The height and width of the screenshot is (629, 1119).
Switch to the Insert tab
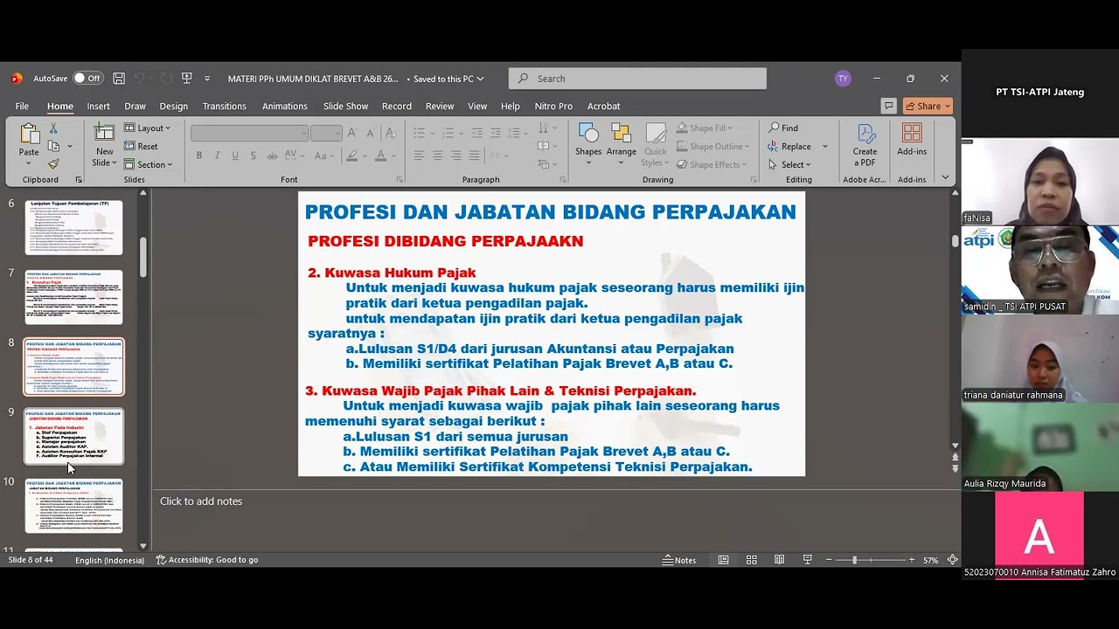(98, 106)
